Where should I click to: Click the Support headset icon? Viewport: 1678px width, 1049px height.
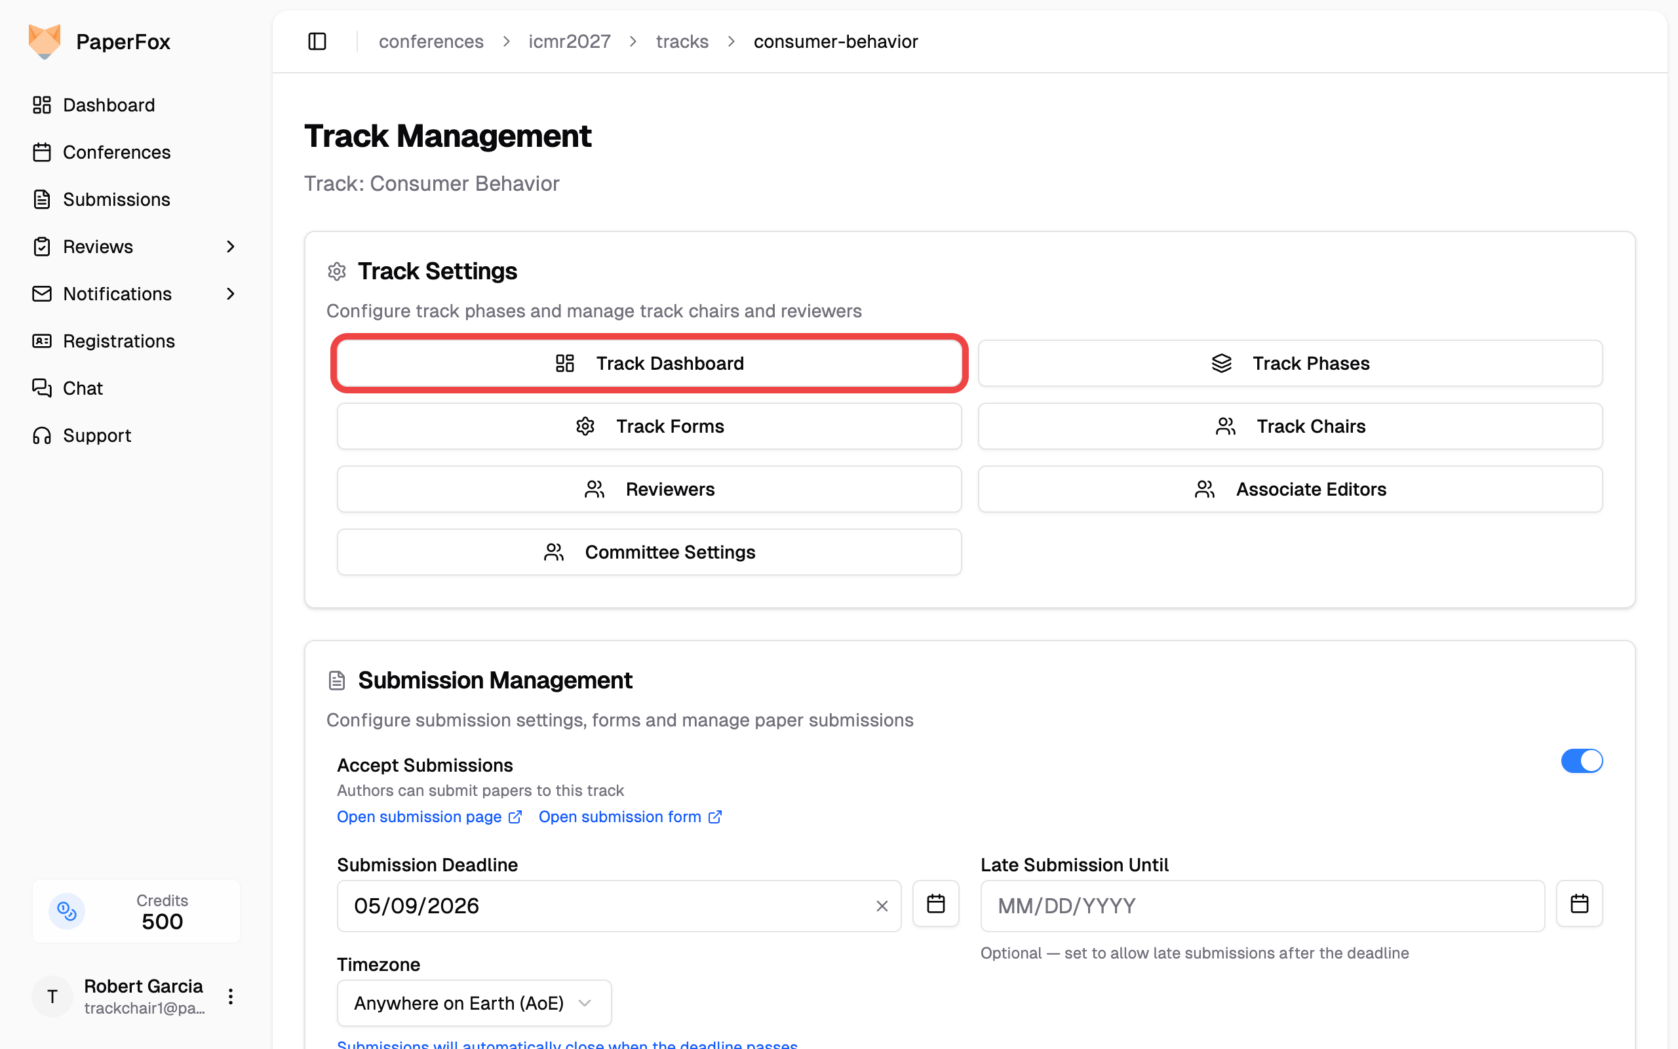tap(41, 435)
